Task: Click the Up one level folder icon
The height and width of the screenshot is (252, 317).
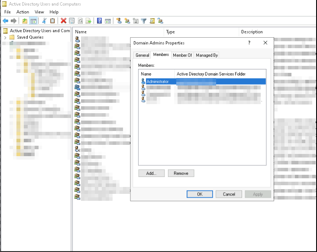Action: 25,21
